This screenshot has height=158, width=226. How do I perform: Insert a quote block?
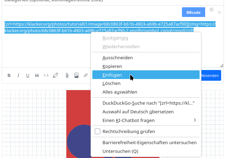point(37,76)
